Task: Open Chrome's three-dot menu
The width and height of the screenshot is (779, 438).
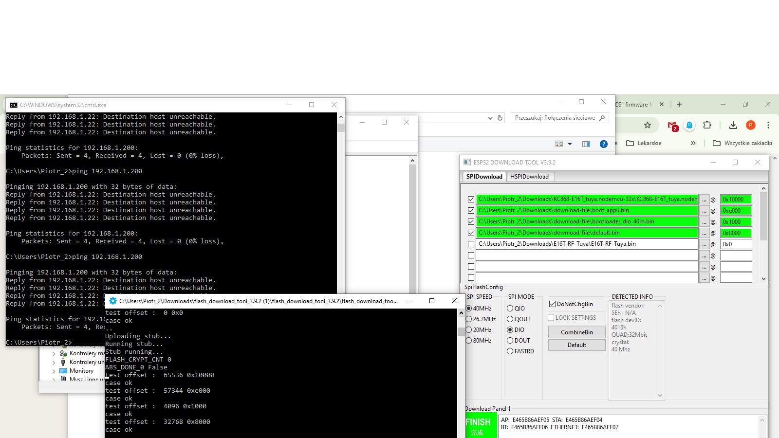Action: [768, 125]
